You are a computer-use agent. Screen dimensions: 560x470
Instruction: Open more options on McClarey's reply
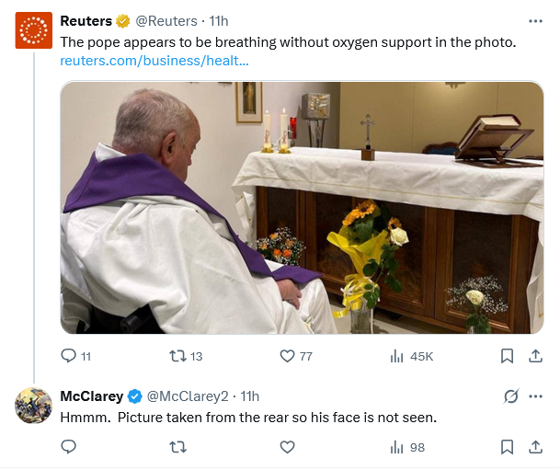535,396
